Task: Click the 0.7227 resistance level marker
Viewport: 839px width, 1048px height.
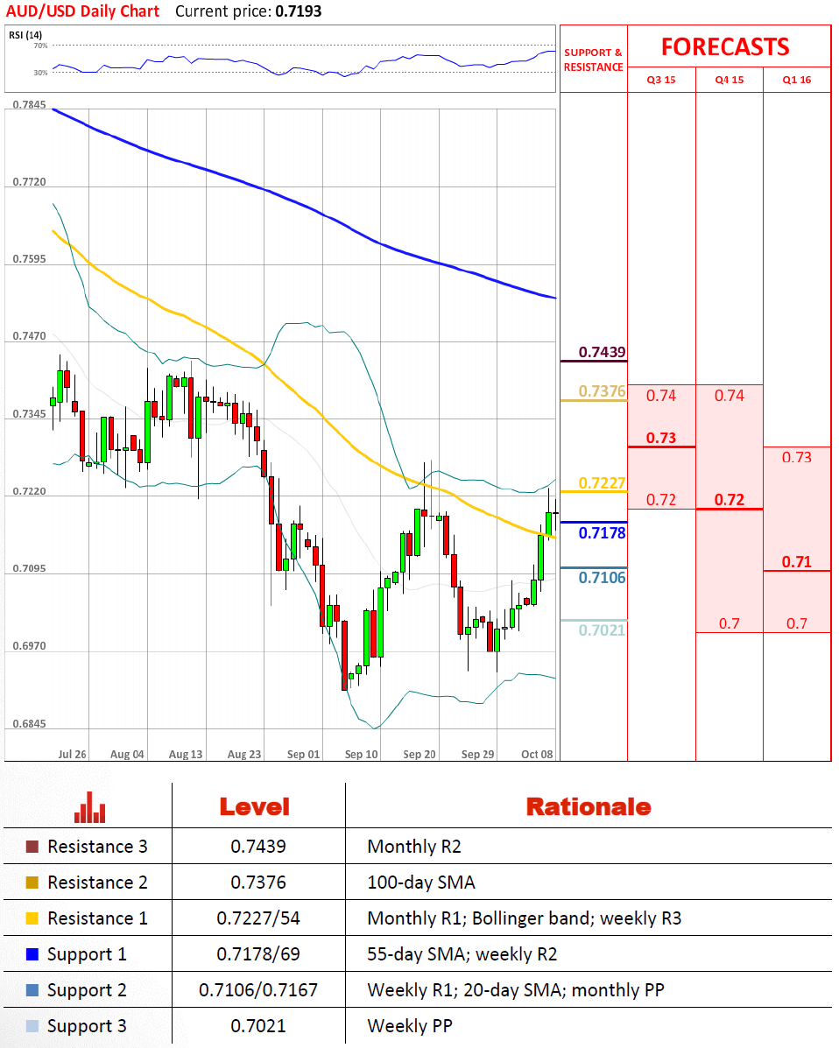Action: tap(602, 482)
